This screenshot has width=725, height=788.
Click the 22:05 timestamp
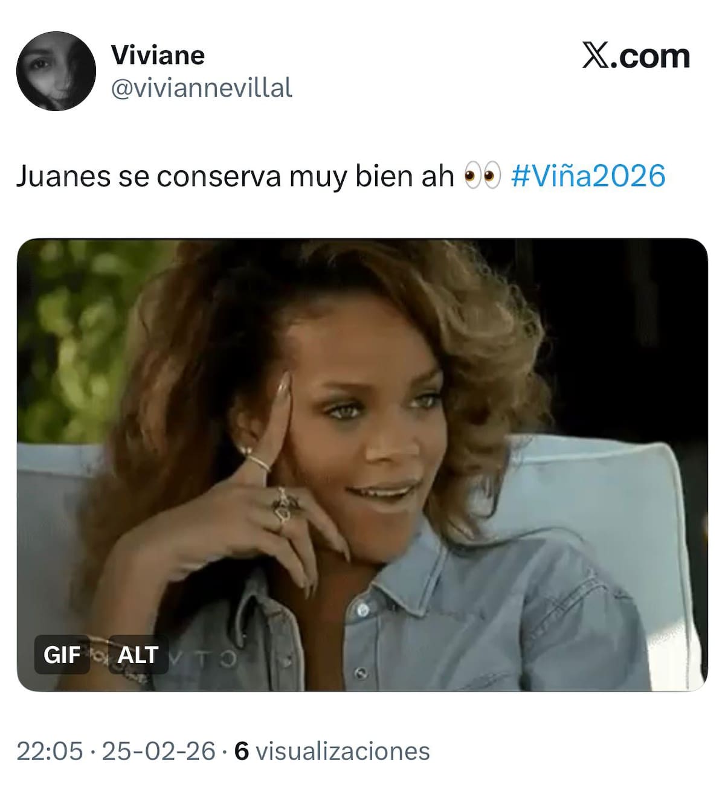tap(50, 751)
